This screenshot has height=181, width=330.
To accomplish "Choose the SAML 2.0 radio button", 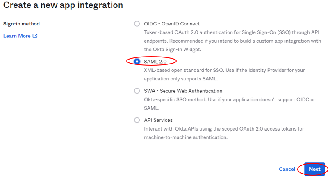I will pyautogui.click(x=137, y=61).
